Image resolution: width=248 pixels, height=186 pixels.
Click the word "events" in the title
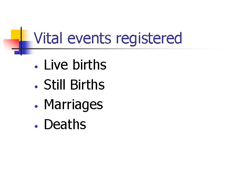click(x=90, y=38)
